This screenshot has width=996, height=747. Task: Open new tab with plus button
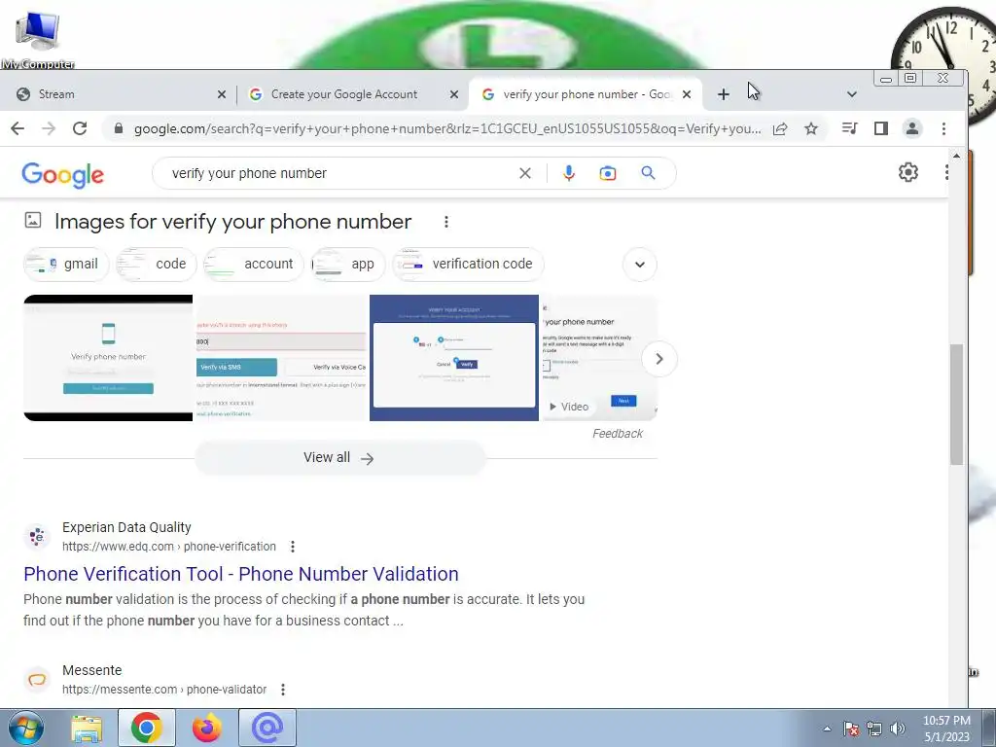723,94
